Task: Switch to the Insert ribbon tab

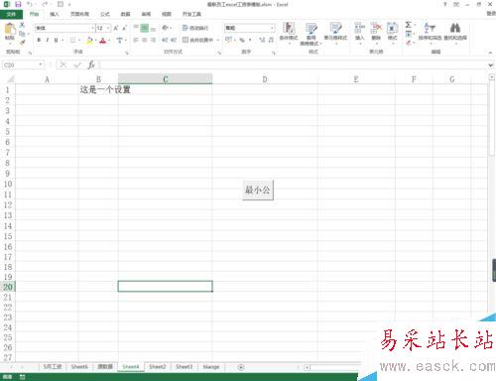Action: (55, 14)
